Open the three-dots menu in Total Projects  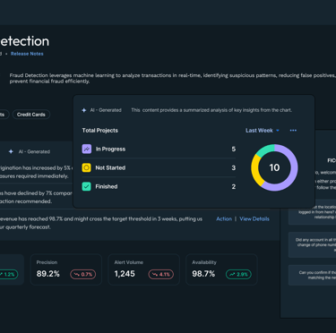tap(293, 131)
